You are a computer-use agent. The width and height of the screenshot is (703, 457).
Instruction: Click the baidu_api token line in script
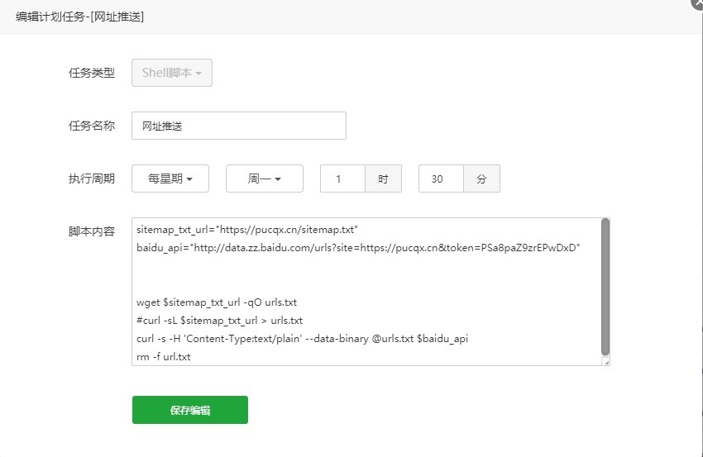pos(358,248)
